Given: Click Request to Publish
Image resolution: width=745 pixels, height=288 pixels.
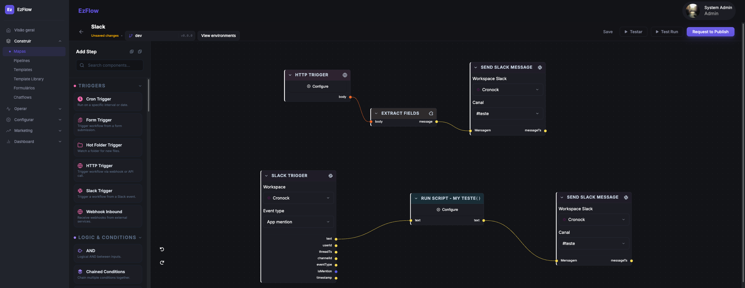Looking at the screenshot, I should [710, 32].
